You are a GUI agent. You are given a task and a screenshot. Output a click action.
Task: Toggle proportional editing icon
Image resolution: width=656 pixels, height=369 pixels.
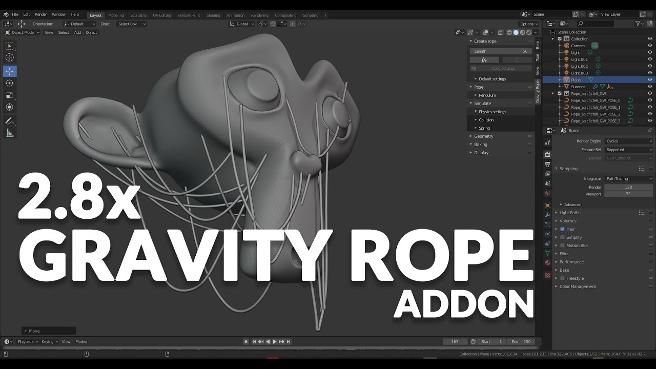292,24
